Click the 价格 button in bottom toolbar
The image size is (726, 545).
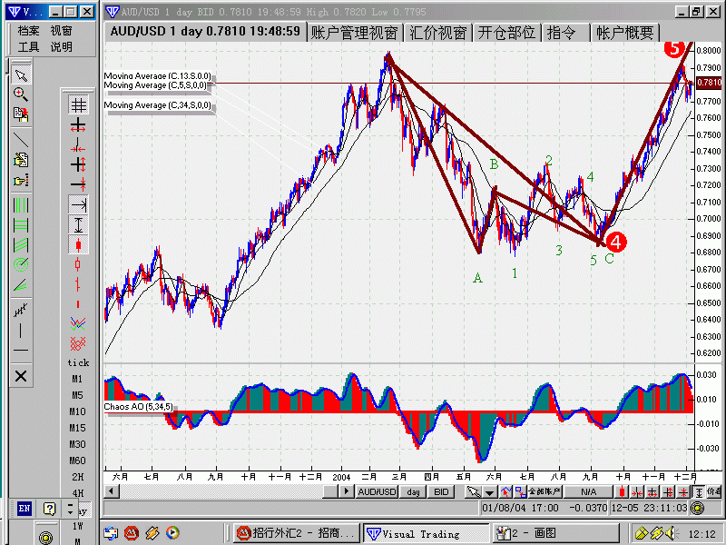pos(714,491)
